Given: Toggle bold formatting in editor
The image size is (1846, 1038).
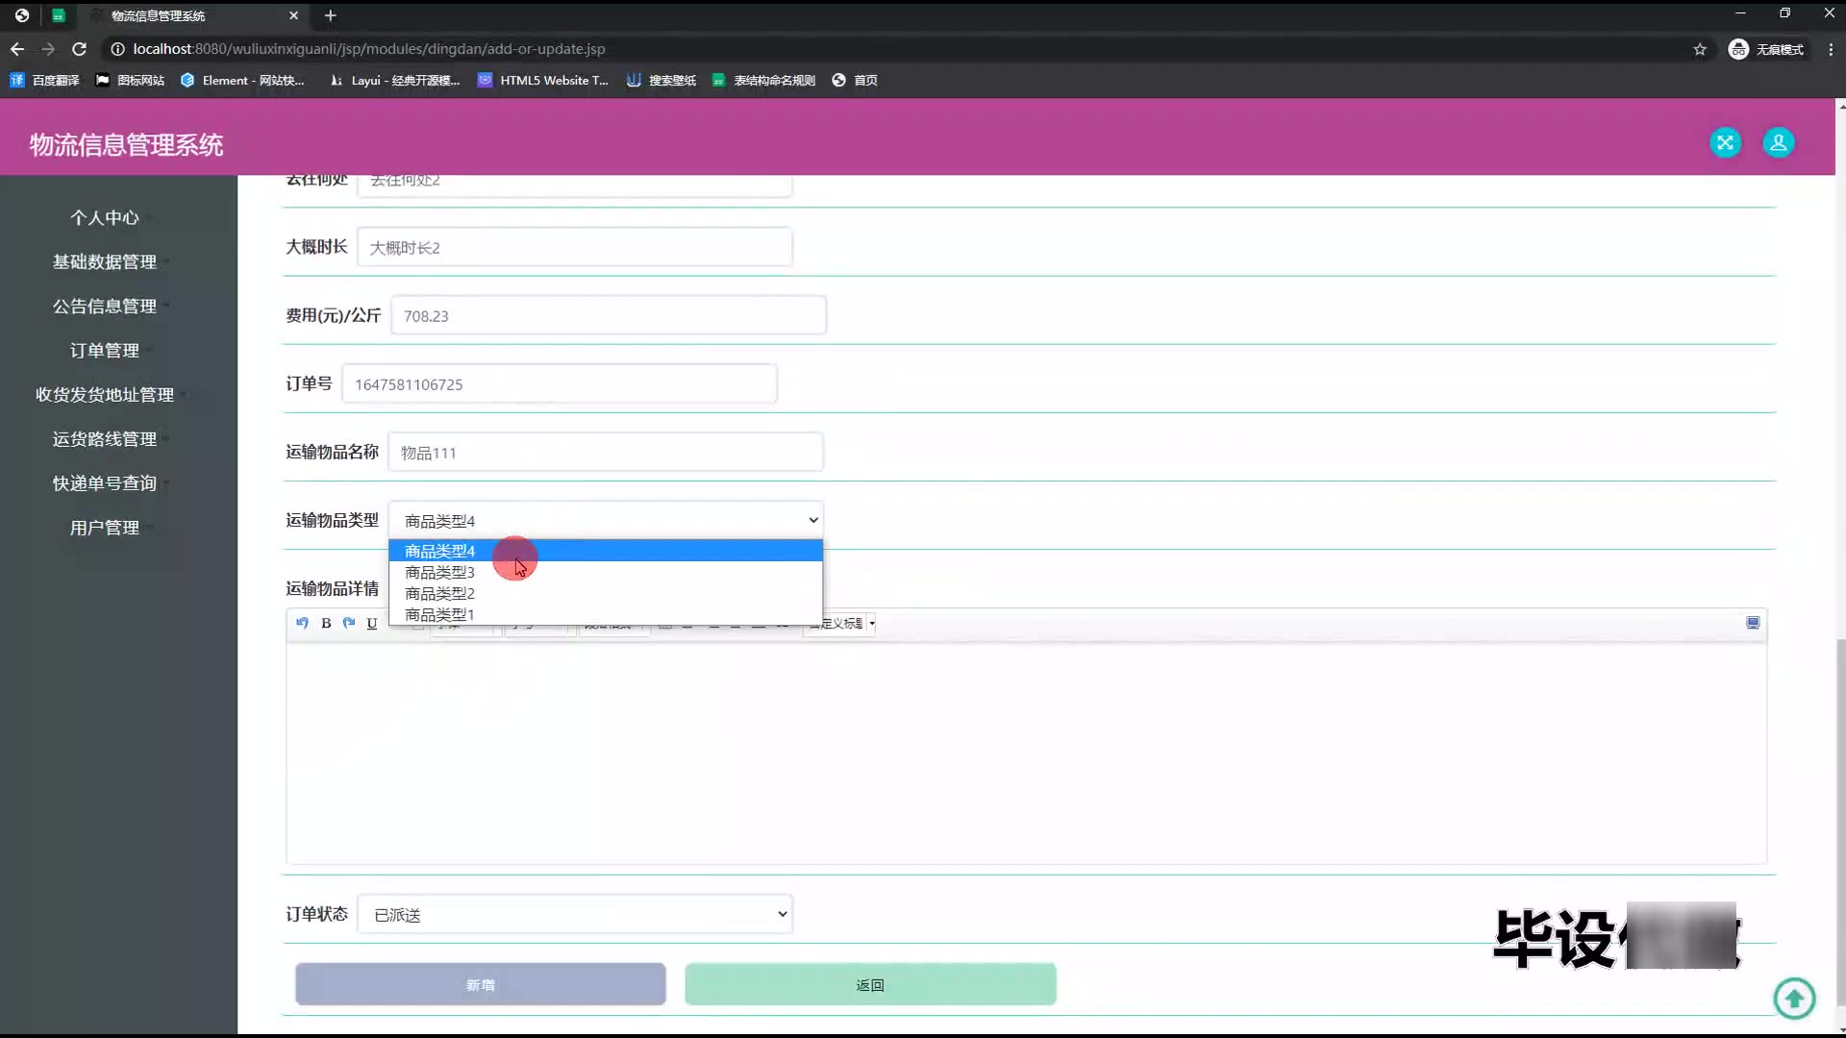Looking at the screenshot, I should (326, 623).
